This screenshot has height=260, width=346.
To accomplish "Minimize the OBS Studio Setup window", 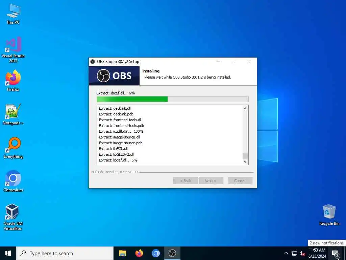I will coord(218,62).
